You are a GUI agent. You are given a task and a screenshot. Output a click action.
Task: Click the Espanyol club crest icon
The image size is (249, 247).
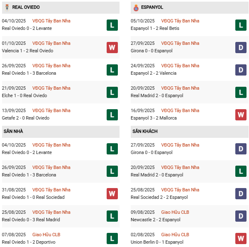[135, 7]
